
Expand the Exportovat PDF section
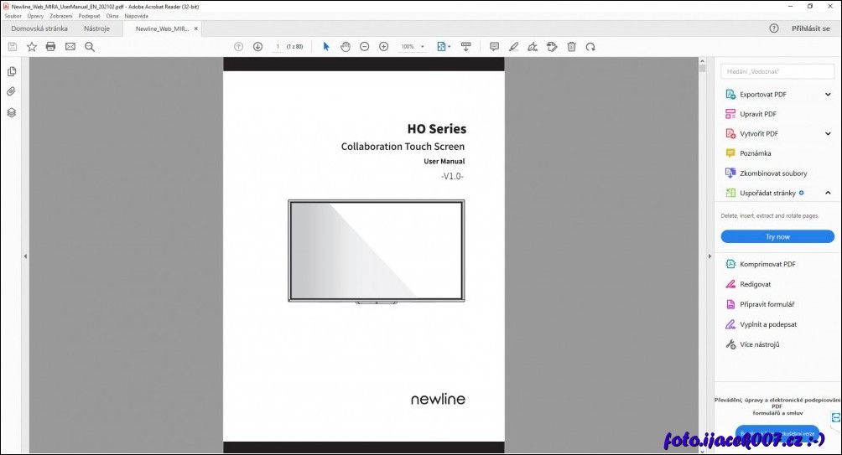click(828, 95)
